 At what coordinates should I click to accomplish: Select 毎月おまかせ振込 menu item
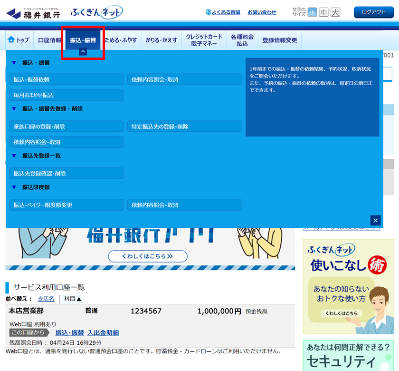click(x=66, y=95)
